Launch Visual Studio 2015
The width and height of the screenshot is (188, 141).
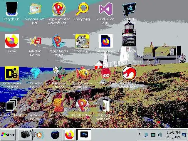106,9
